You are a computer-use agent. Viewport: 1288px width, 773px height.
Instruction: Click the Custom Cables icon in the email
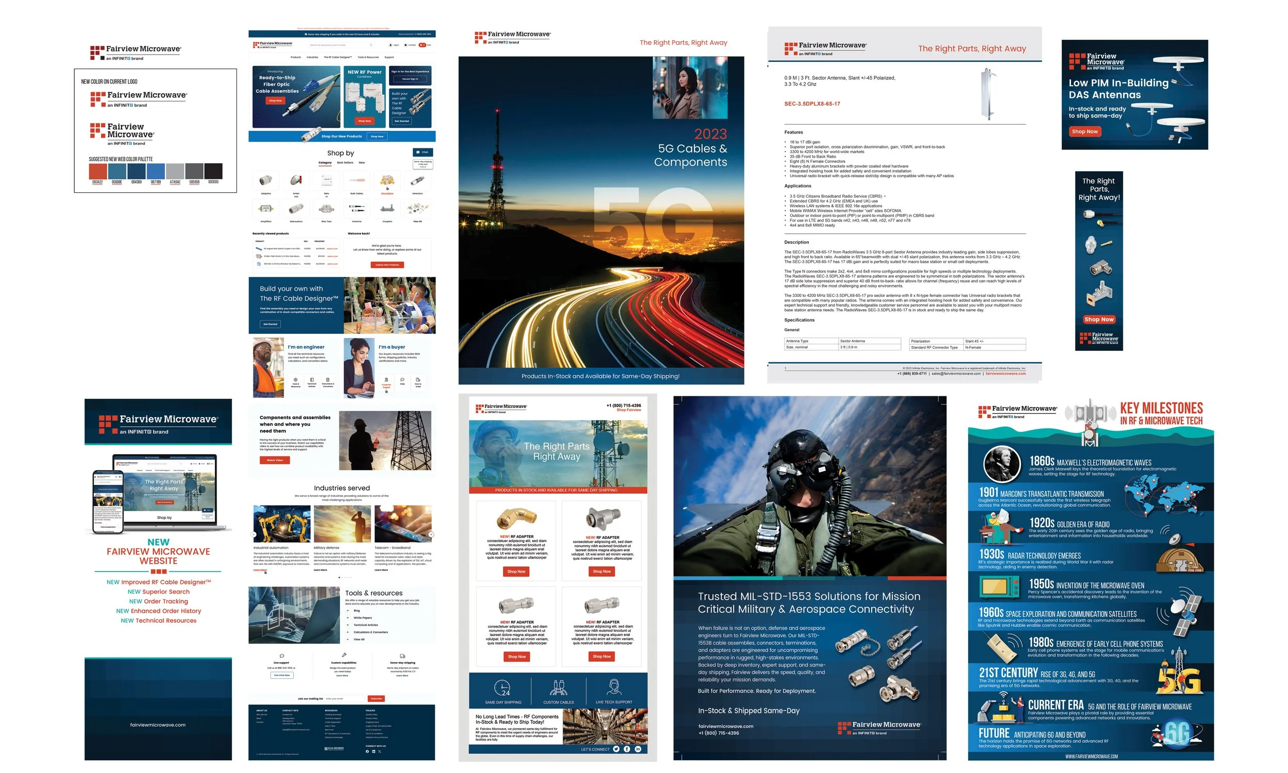pyautogui.click(x=558, y=688)
